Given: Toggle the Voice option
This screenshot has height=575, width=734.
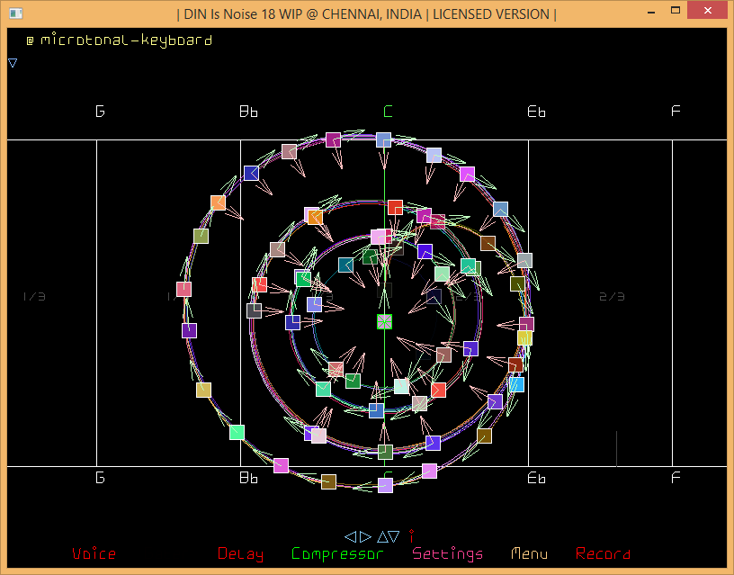Looking at the screenshot, I should point(94,554).
